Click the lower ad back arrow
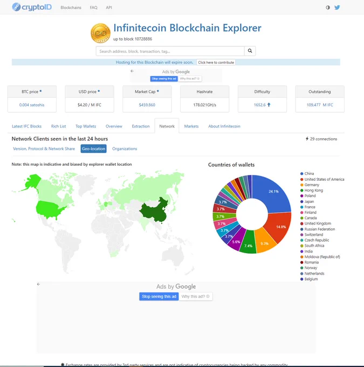This screenshot has height=367, width=364. [x=38, y=284]
